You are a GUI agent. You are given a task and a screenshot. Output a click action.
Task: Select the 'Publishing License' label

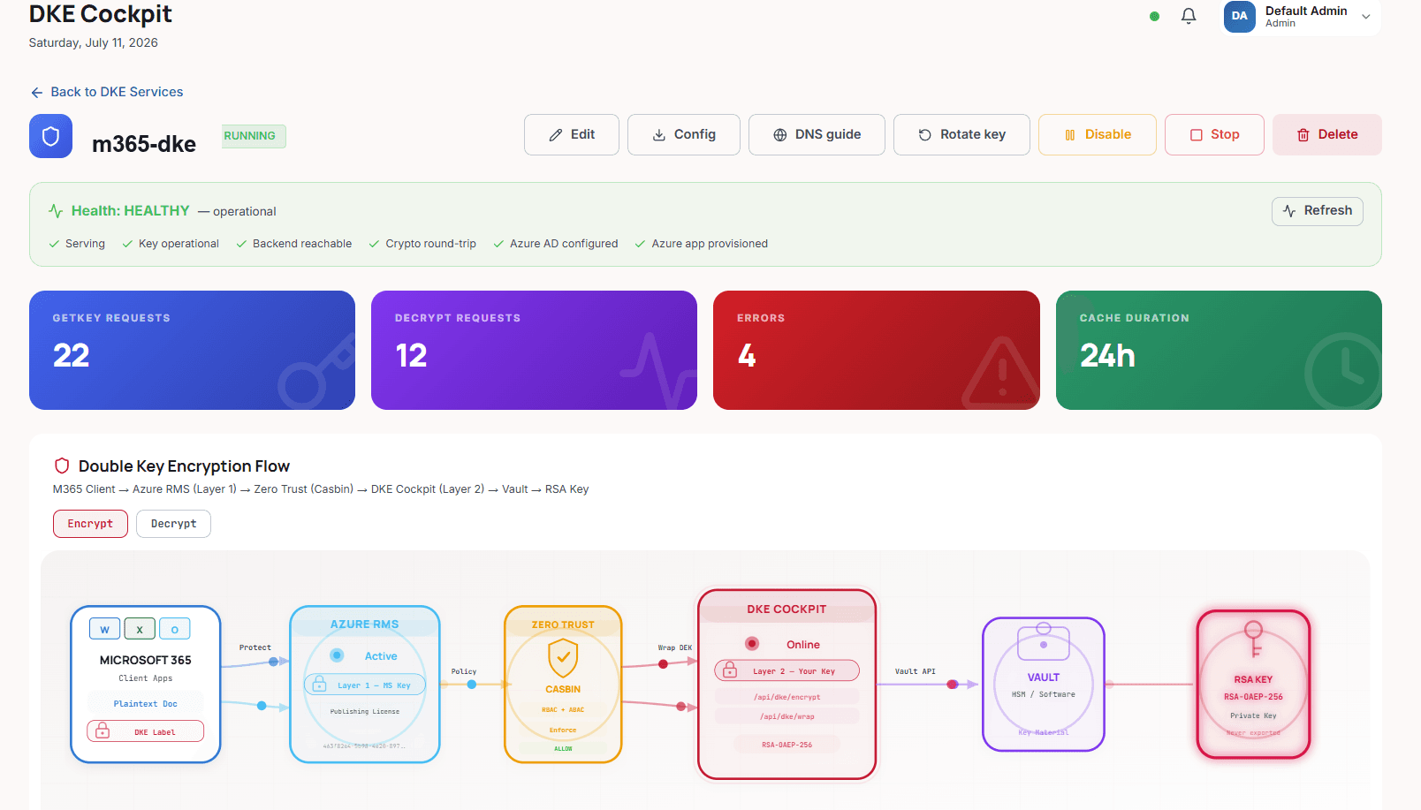click(x=365, y=711)
